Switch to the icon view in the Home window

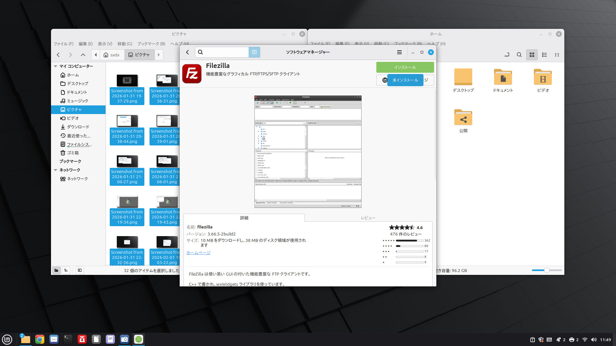tap(532, 55)
